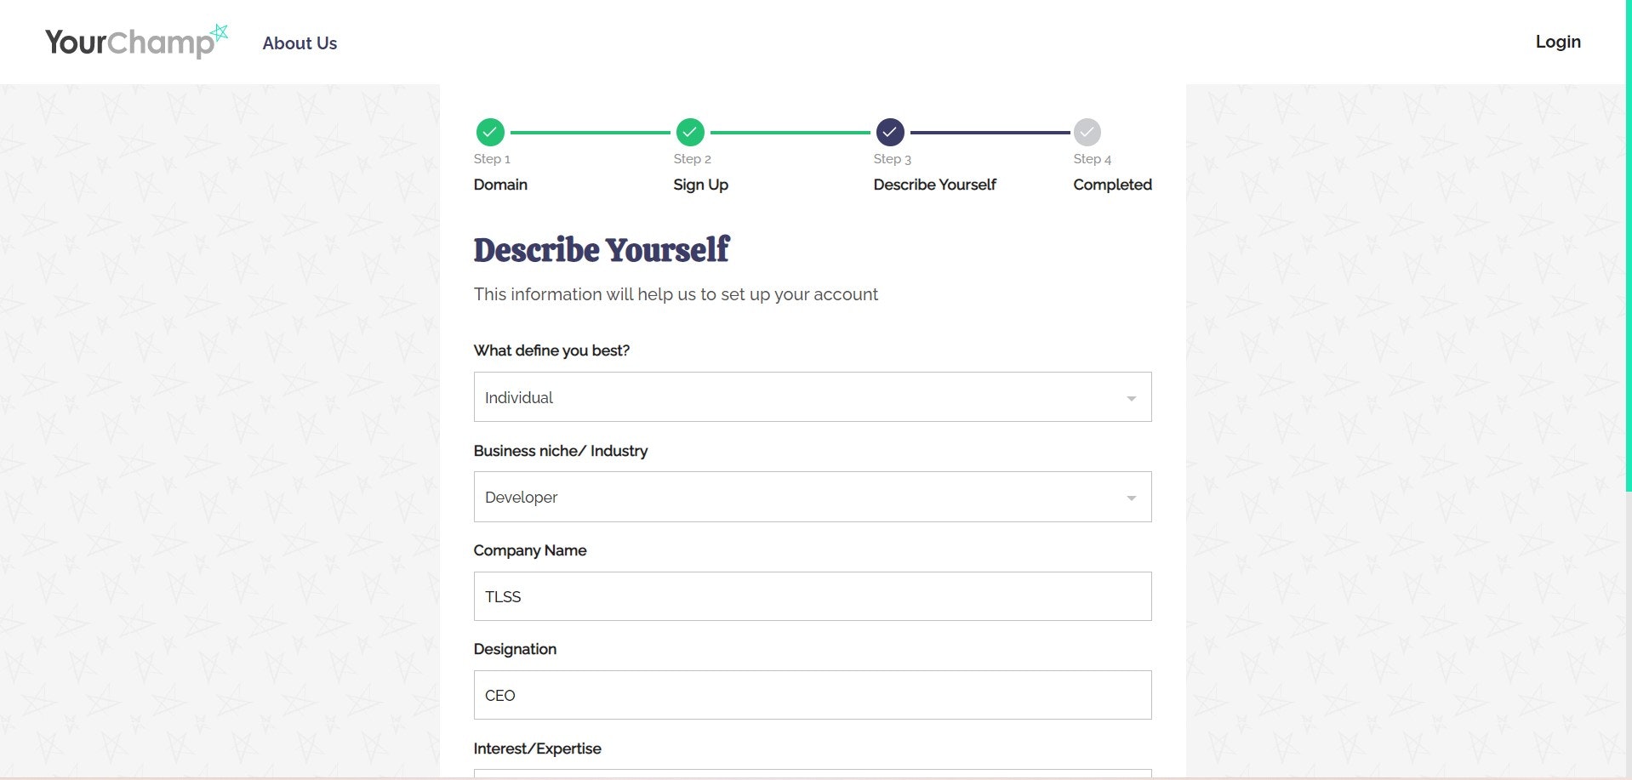
Task: Click the progress line between steps 3 and 4
Action: pyautogui.click(x=990, y=133)
